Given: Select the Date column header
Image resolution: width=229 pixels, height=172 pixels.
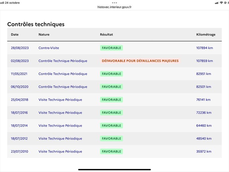Looking at the screenshot, I should tap(15, 34).
